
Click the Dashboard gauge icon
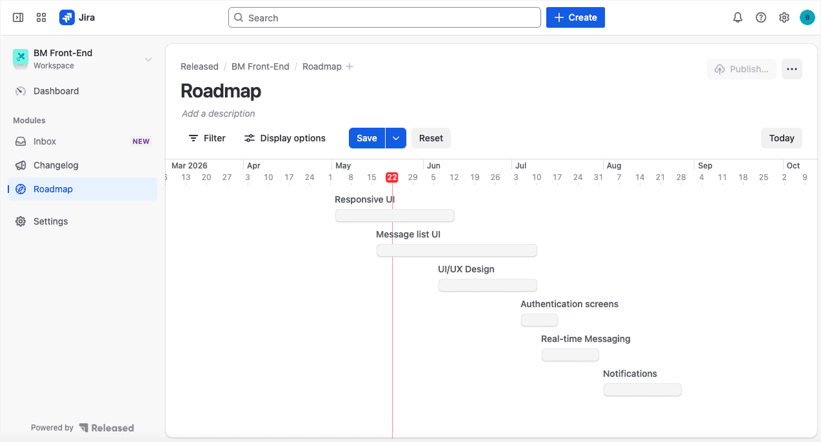pyautogui.click(x=21, y=91)
